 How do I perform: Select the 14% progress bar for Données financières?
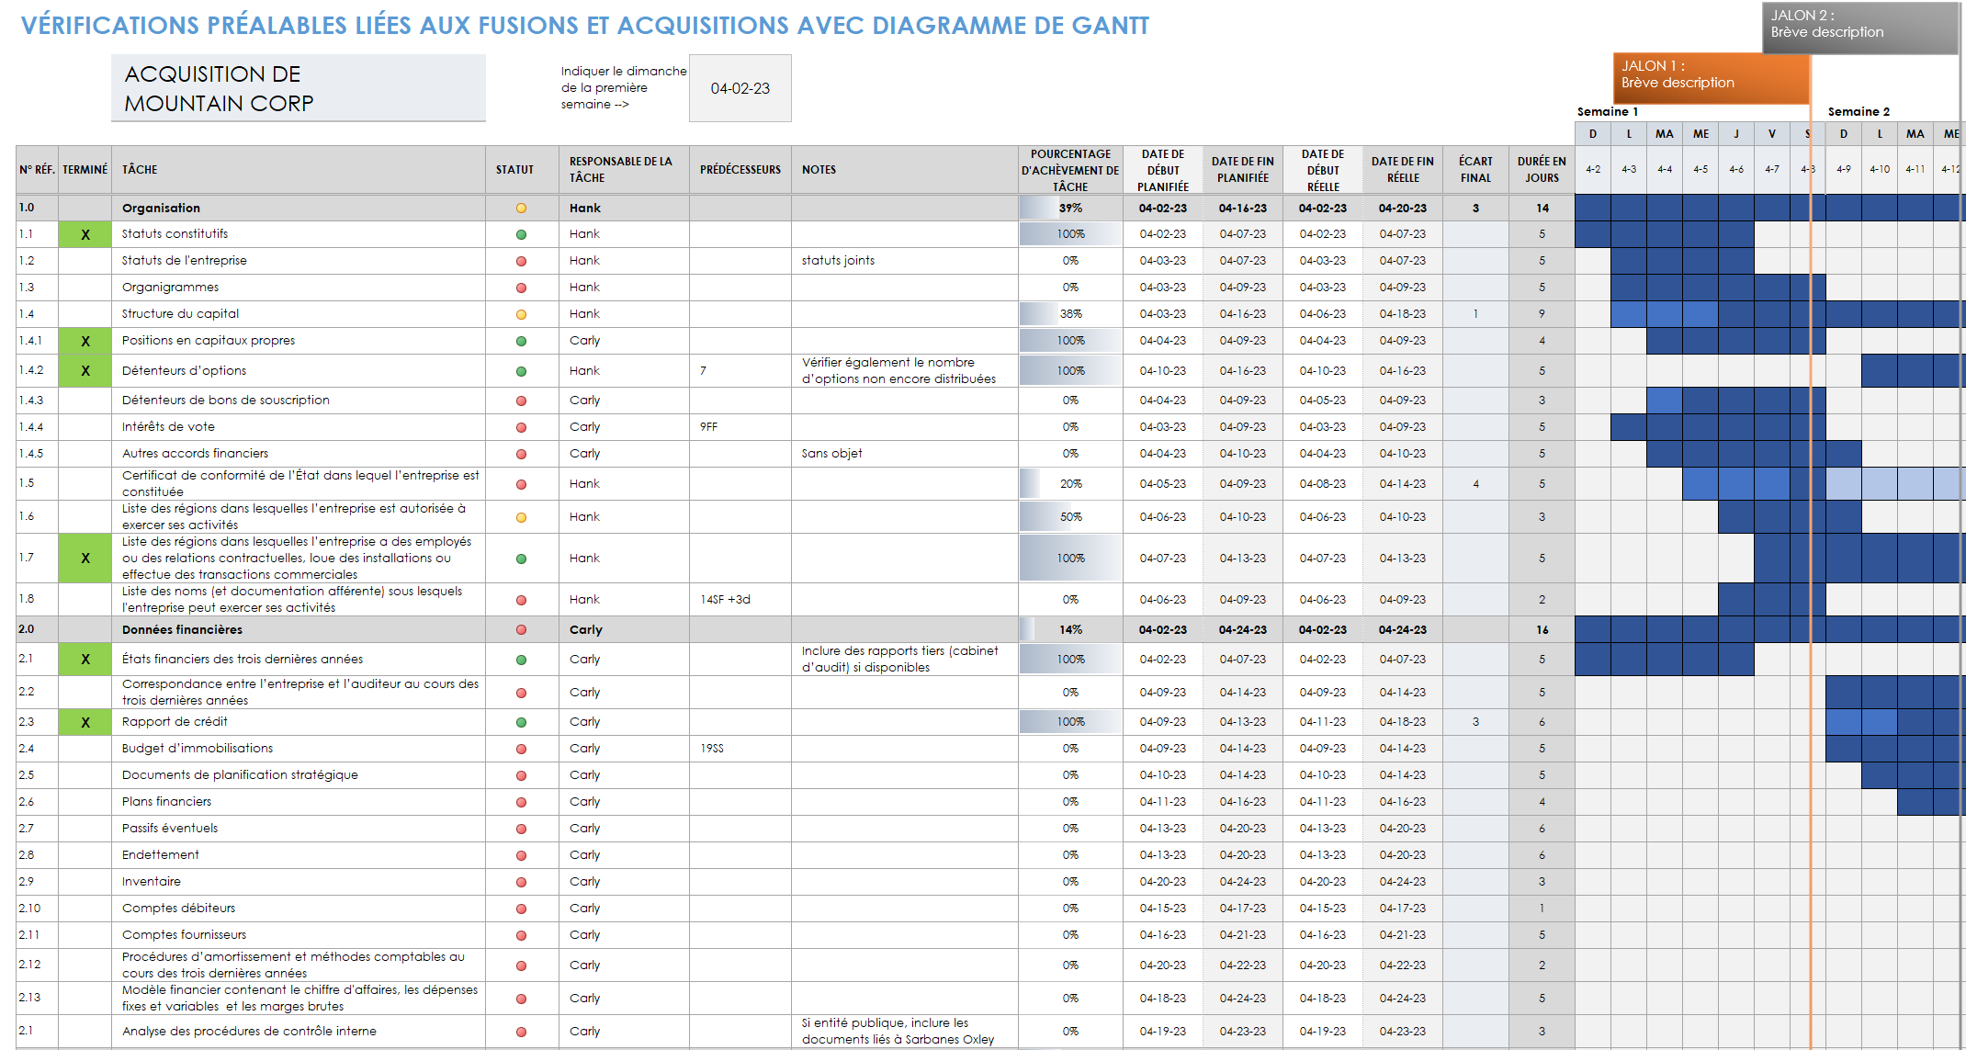click(1070, 630)
